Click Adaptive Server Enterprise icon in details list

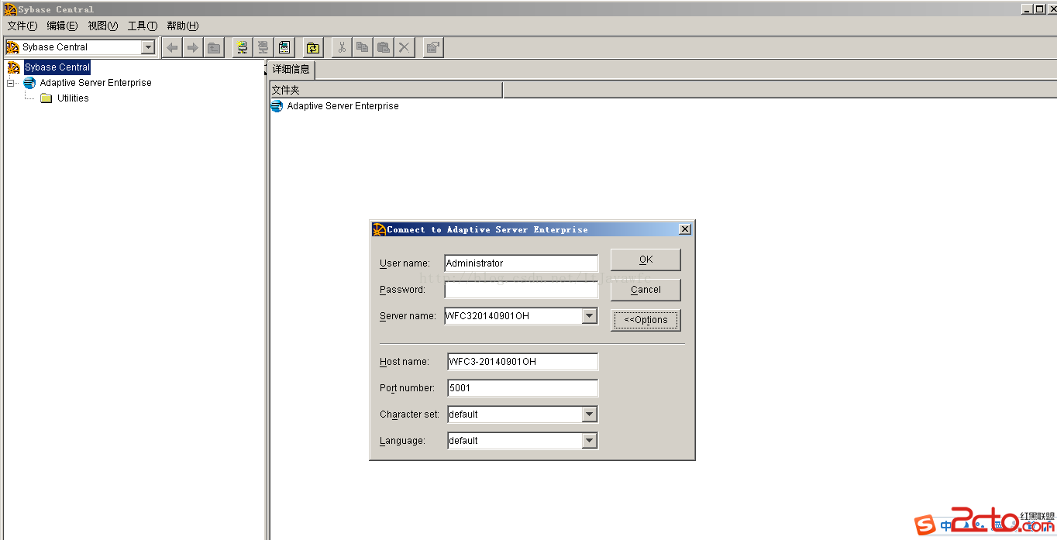(277, 106)
